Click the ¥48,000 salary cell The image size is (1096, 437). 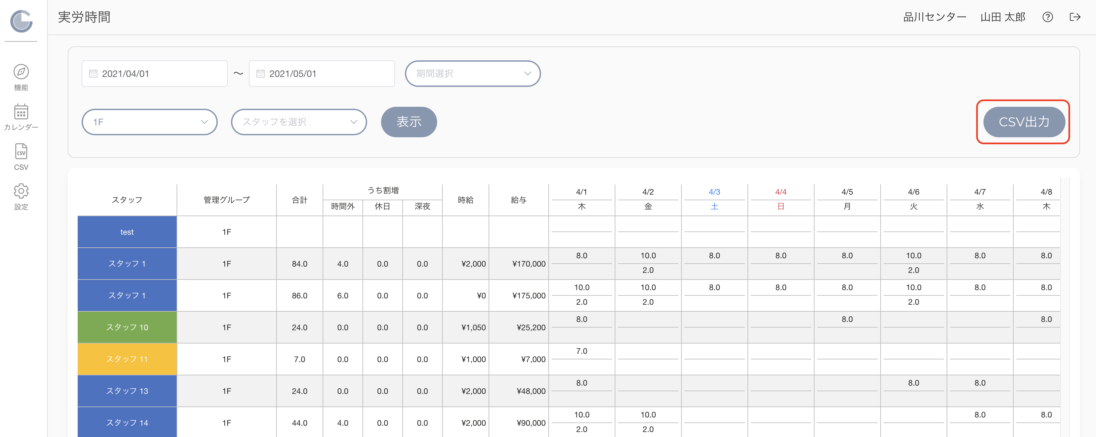pos(519,391)
